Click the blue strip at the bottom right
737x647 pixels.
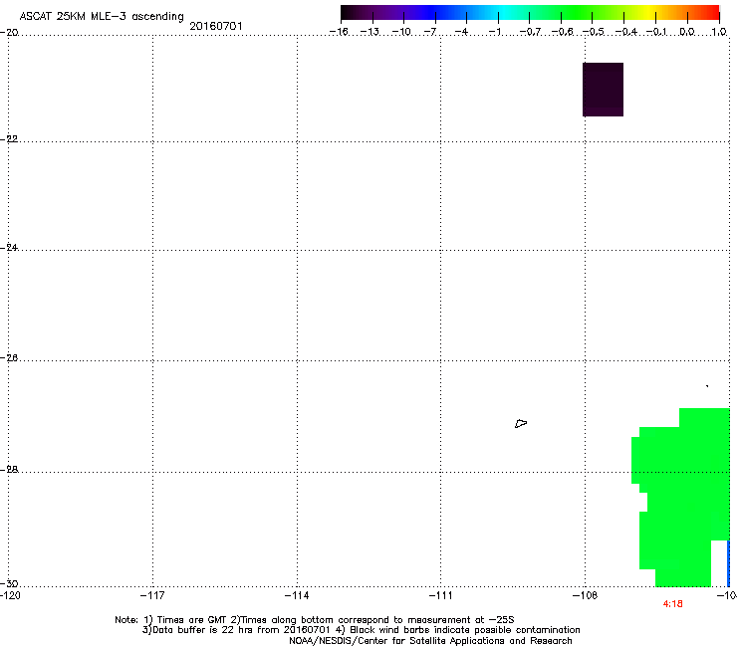[729, 563]
